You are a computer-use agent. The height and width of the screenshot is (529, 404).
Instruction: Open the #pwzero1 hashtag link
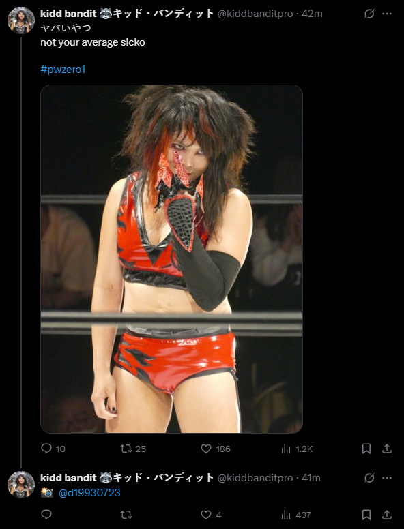pyautogui.click(x=63, y=70)
